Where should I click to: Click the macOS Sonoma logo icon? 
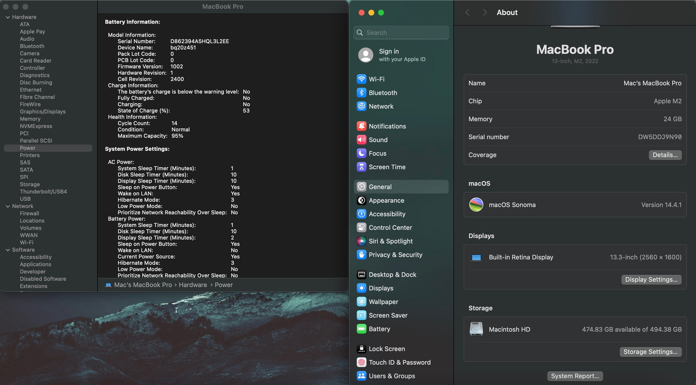(x=476, y=205)
